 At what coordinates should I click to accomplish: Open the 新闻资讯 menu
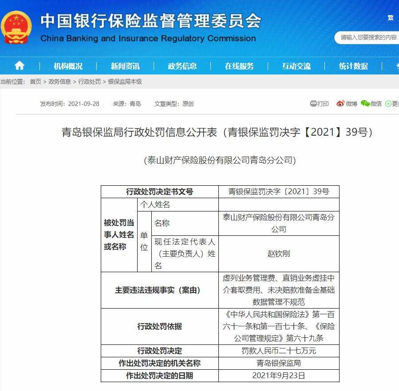point(125,66)
